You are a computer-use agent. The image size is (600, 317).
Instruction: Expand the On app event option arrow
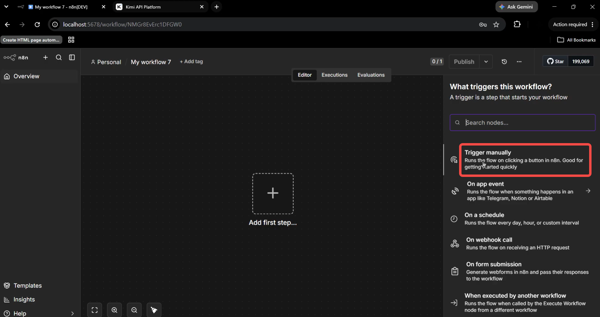point(588,191)
